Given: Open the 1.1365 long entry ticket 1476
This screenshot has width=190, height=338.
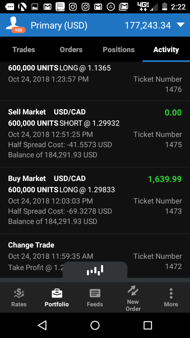Looking at the screenshot, I should pyautogui.click(x=95, y=81).
